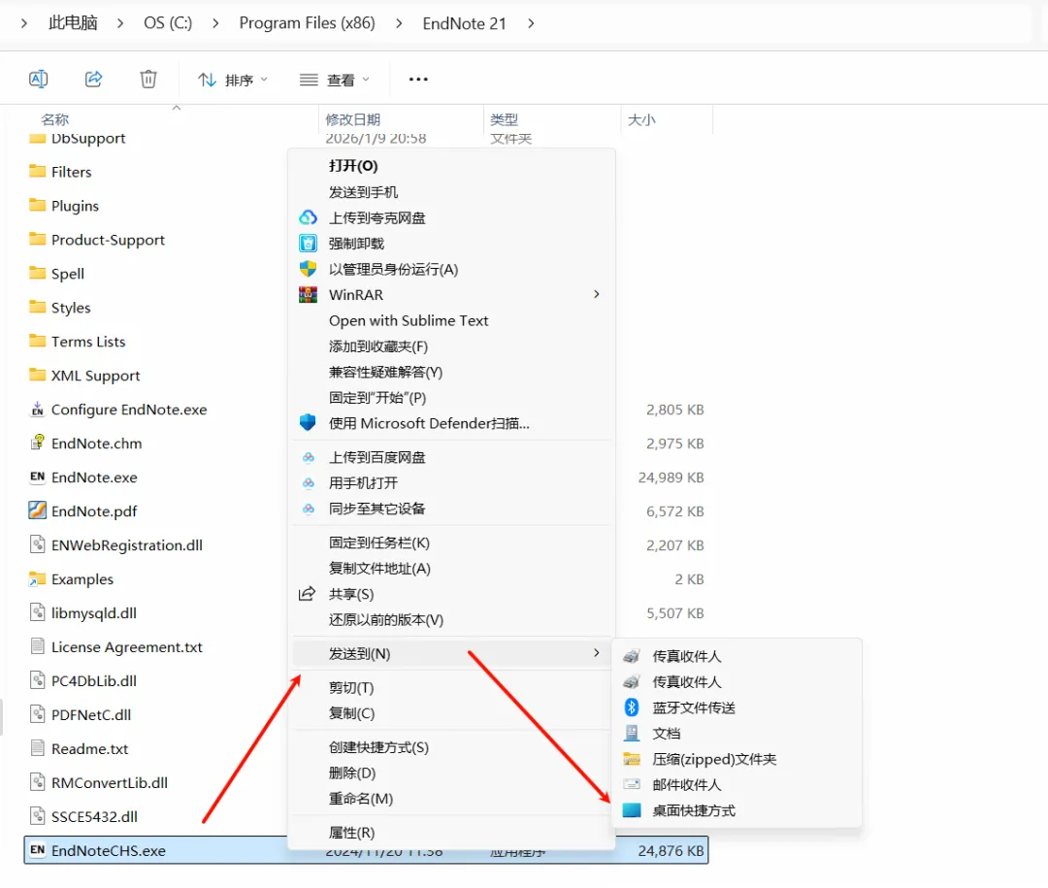Screen dimensions: 1048x888
Task: Click the WinRAR books icon
Action: pos(308,294)
